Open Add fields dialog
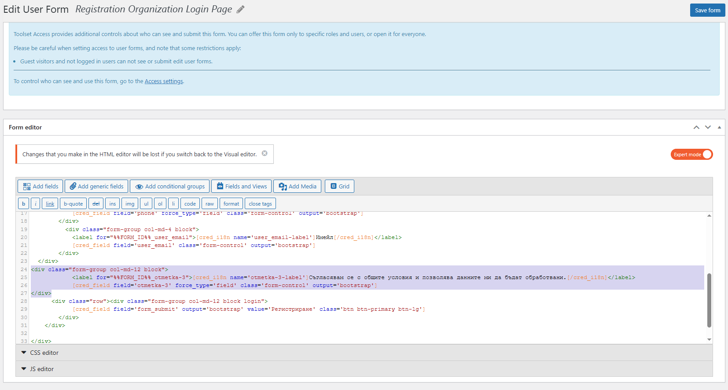Screen dimensions: 728x390 (40, 186)
